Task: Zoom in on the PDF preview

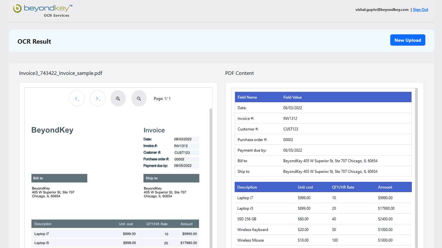Action: coord(118,99)
